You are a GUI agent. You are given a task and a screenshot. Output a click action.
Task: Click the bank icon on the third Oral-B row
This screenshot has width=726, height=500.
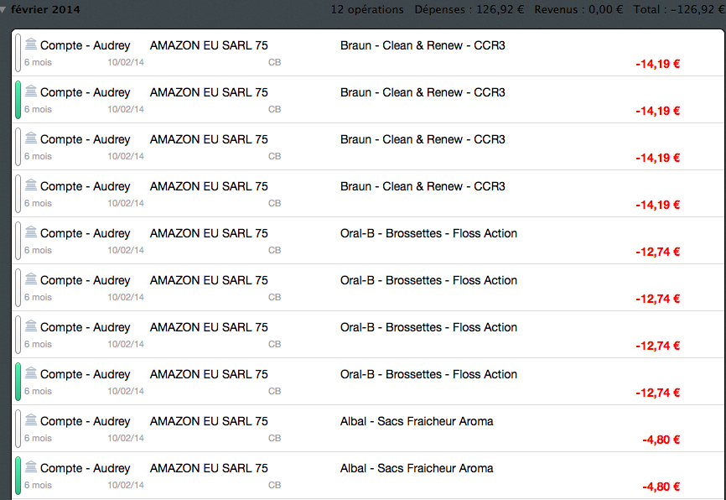coord(30,326)
